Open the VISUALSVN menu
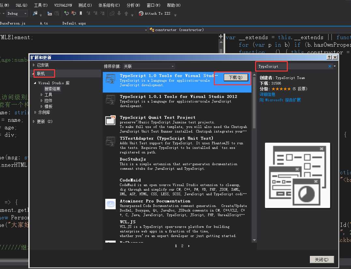351x269 pixels. click(x=63, y=5)
